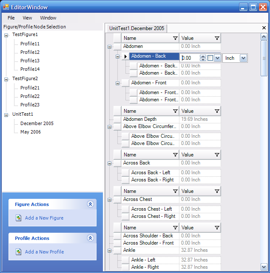Open the Window menu
This screenshot has width=270, height=273.
click(48, 18)
